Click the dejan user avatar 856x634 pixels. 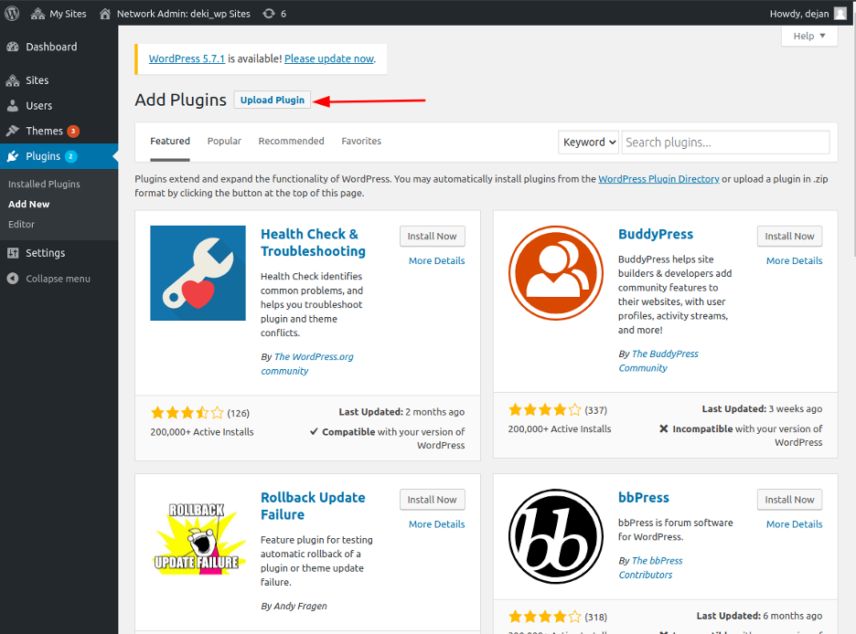840,14
